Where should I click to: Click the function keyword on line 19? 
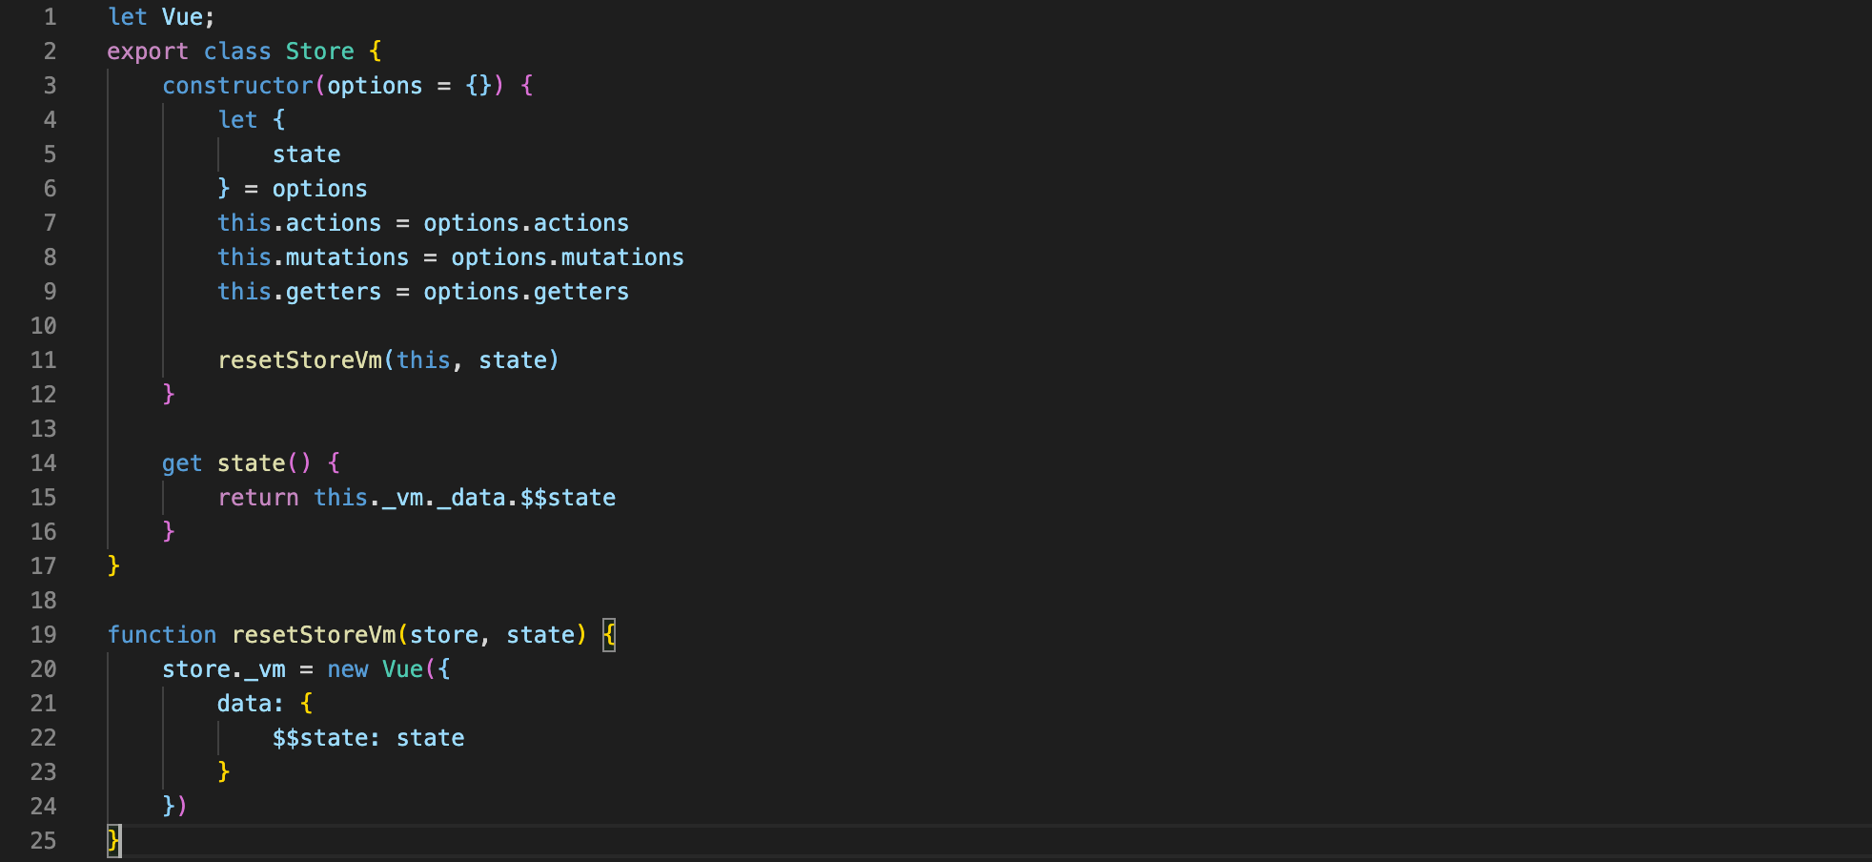(162, 635)
